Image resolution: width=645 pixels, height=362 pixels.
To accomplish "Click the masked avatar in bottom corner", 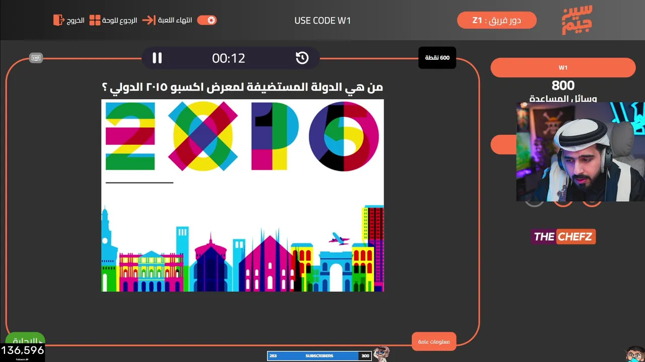I will pos(634,353).
